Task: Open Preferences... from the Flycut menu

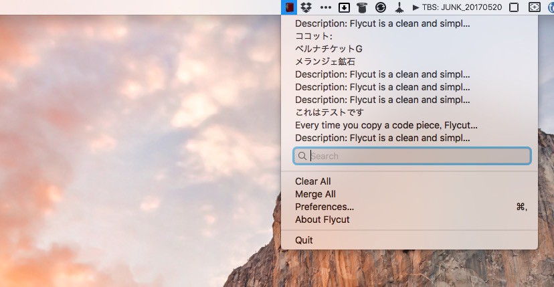Action: tap(409, 207)
